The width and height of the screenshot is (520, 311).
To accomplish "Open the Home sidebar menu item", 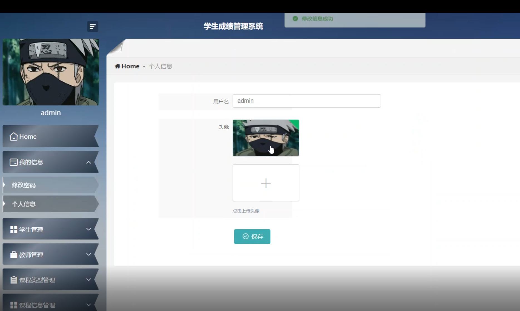I will [51, 136].
